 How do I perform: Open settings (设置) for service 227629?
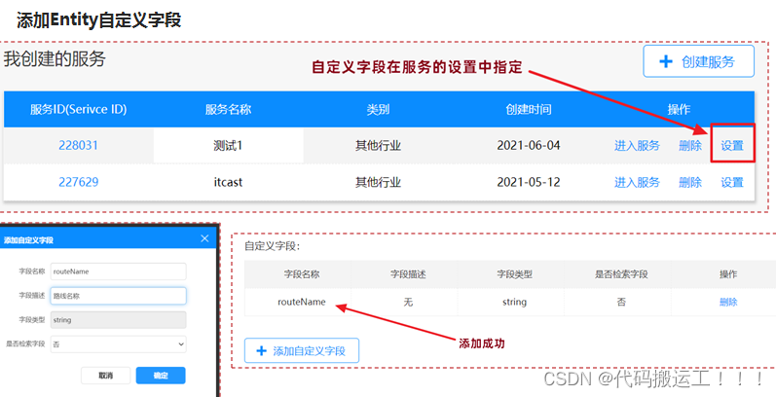(x=732, y=182)
